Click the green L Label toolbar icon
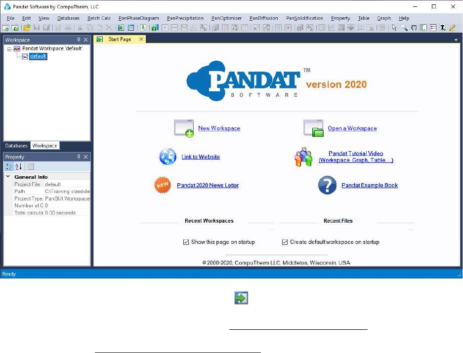This screenshot has height=353, width=463. (423, 28)
